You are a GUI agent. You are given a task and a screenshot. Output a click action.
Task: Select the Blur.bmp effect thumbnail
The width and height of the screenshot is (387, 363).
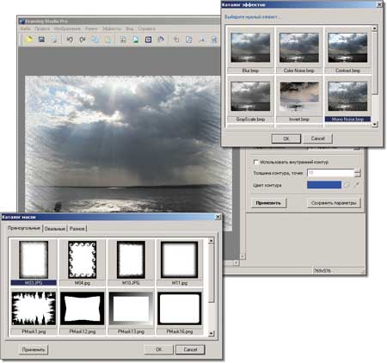(250, 47)
